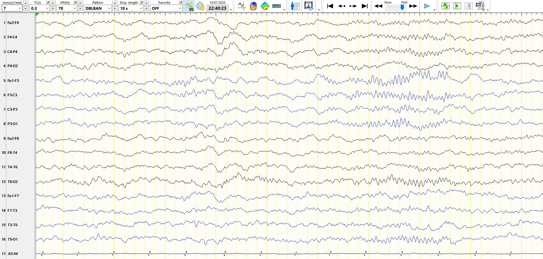Adjust the Slow/Fast playback speed slider
This screenshot has width=543, height=259.
tap(402, 7)
